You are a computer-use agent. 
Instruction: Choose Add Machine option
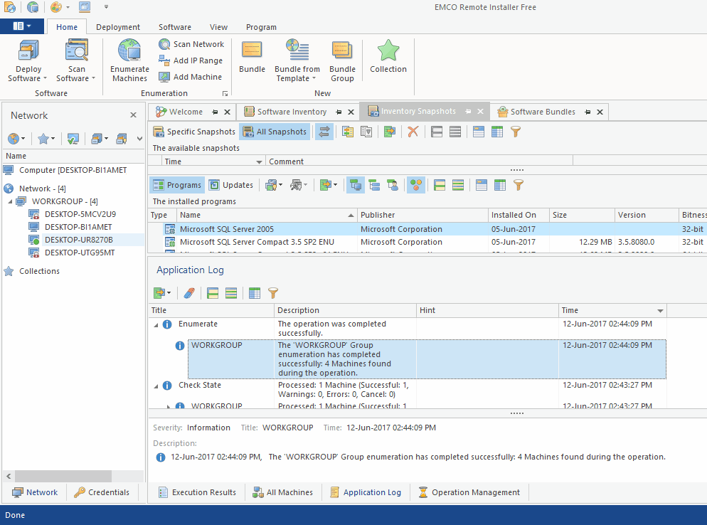(x=191, y=77)
